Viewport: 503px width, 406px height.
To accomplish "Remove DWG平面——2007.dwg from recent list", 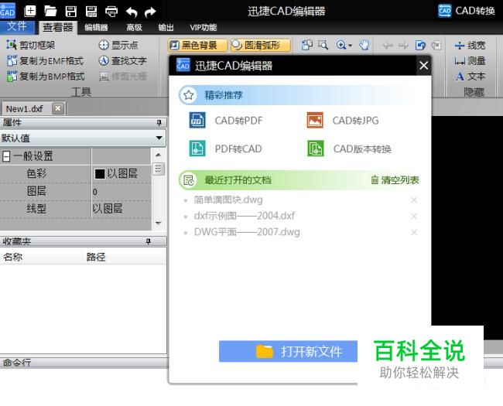I will (414, 232).
